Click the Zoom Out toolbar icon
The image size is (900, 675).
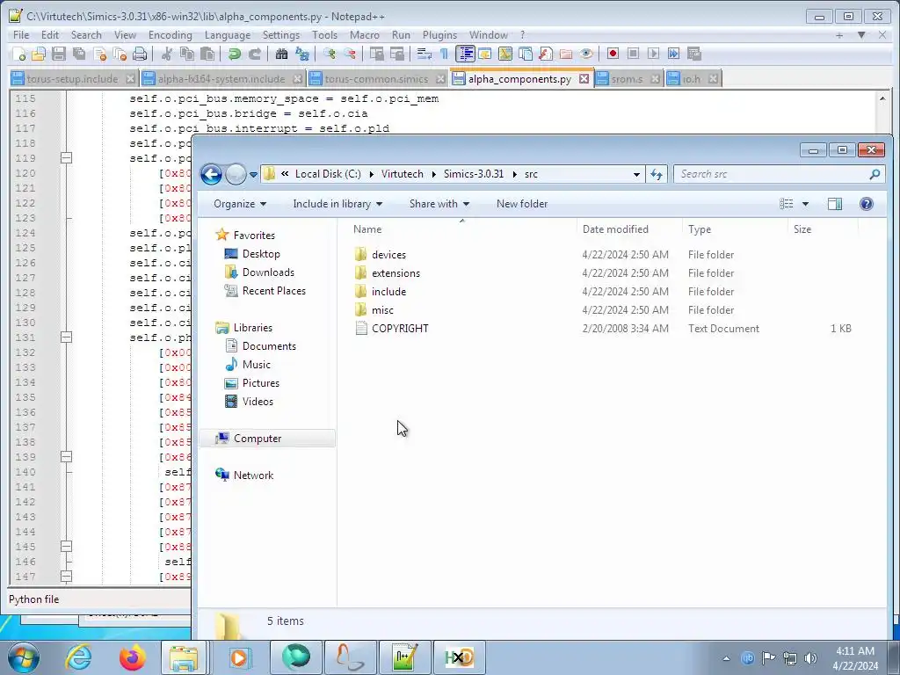pyautogui.click(x=350, y=54)
